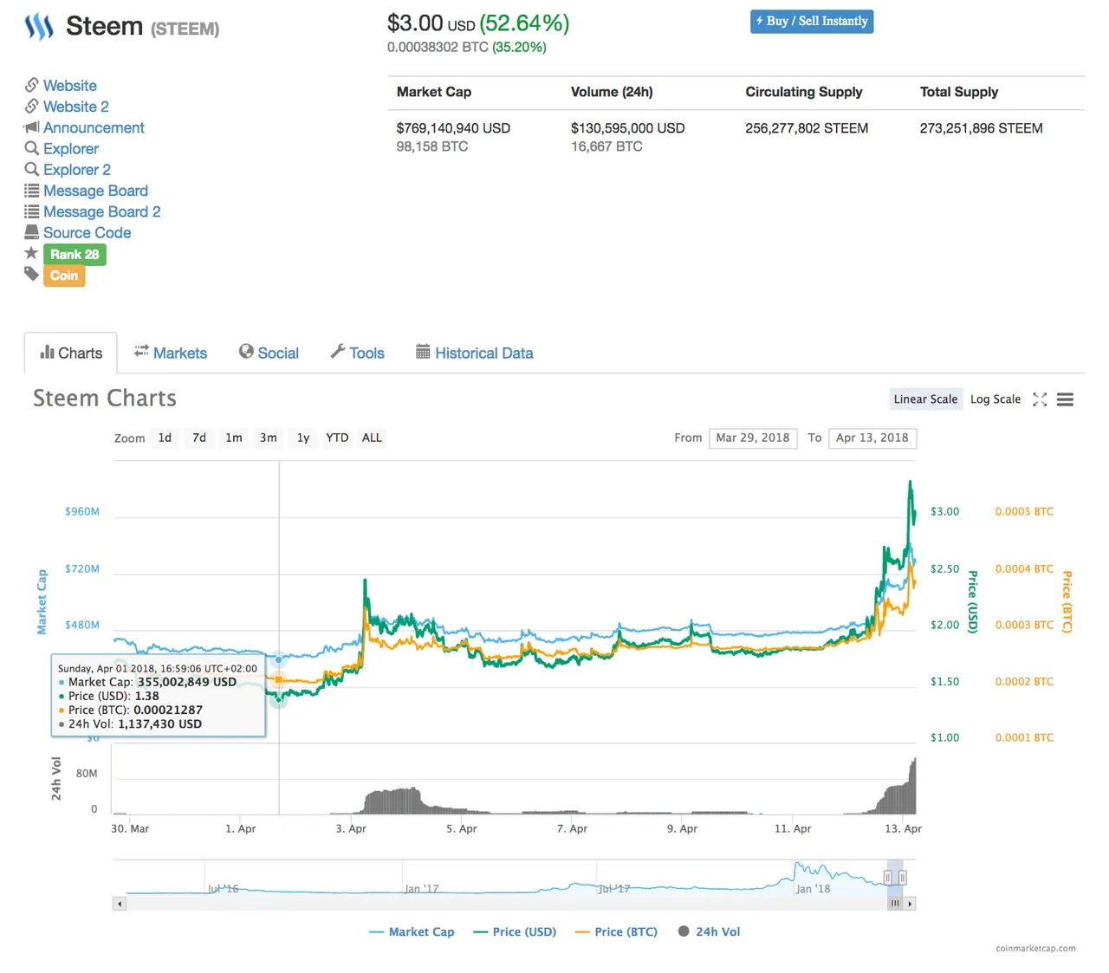Open the Announcement link
The width and height of the screenshot is (1109, 973).
pos(94,127)
